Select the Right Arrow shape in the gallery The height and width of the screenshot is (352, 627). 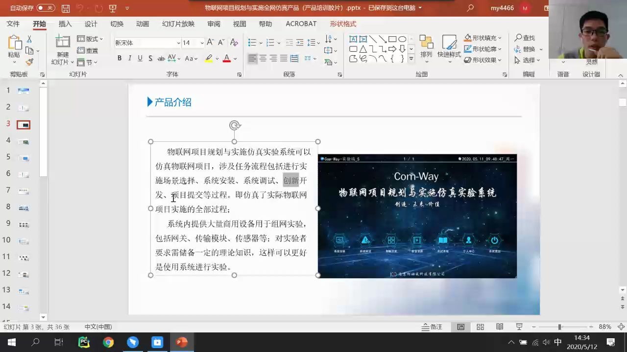tap(392, 49)
